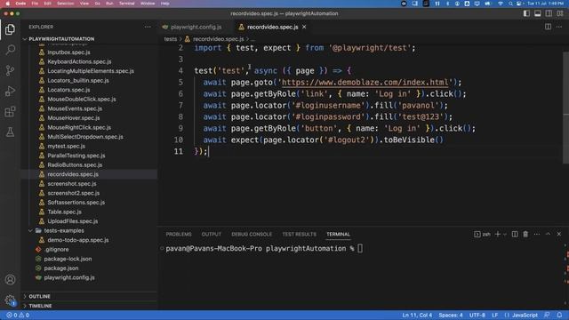Click the terminal prompt input area

pyautogui.click(x=360, y=249)
